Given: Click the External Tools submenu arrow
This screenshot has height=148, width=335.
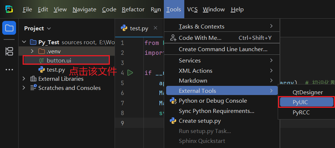Looking at the screenshot, I should pos(272,91).
